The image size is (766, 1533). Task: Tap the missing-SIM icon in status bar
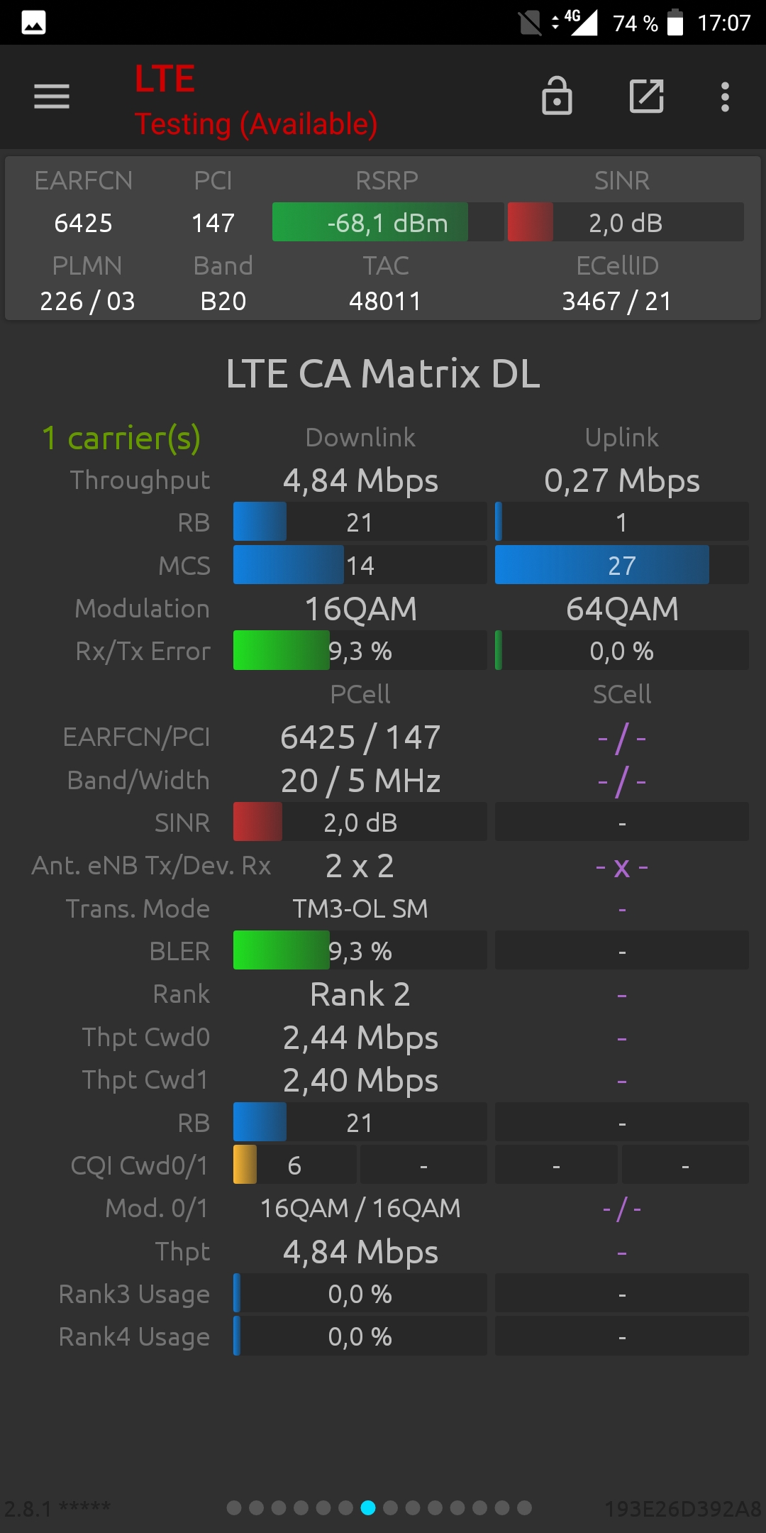click(x=530, y=23)
